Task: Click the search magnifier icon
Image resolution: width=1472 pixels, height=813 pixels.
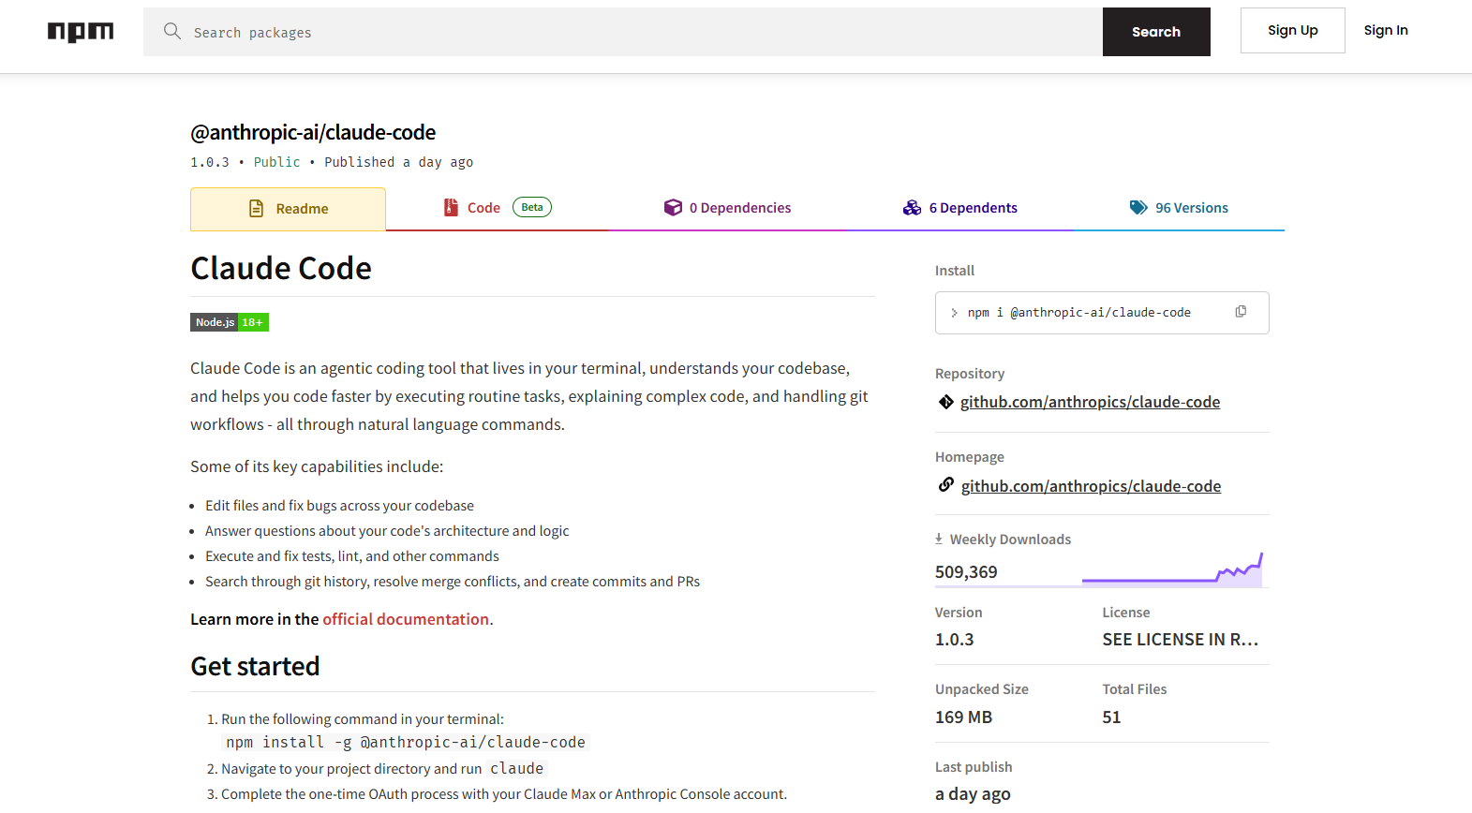Action: 172,31
